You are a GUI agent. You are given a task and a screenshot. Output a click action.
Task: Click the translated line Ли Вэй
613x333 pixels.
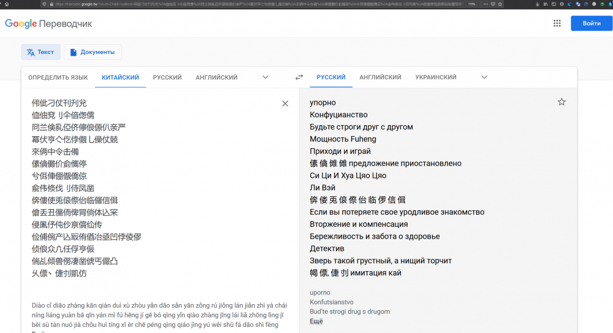coord(322,188)
